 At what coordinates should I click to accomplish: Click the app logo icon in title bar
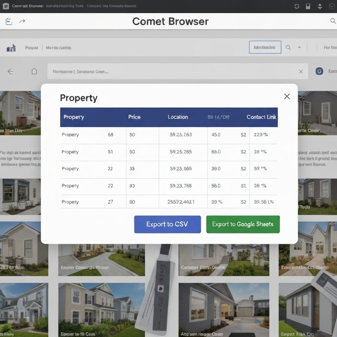point(6,6)
